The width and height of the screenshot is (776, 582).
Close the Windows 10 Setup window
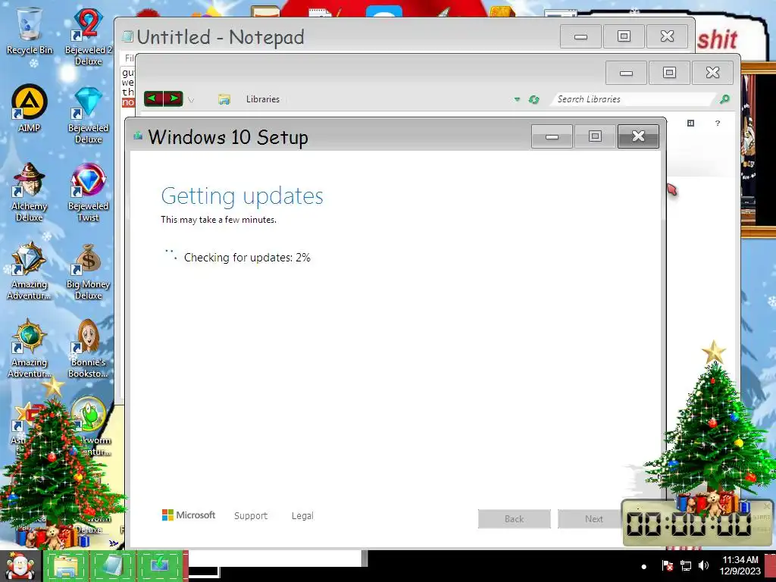coord(638,136)
